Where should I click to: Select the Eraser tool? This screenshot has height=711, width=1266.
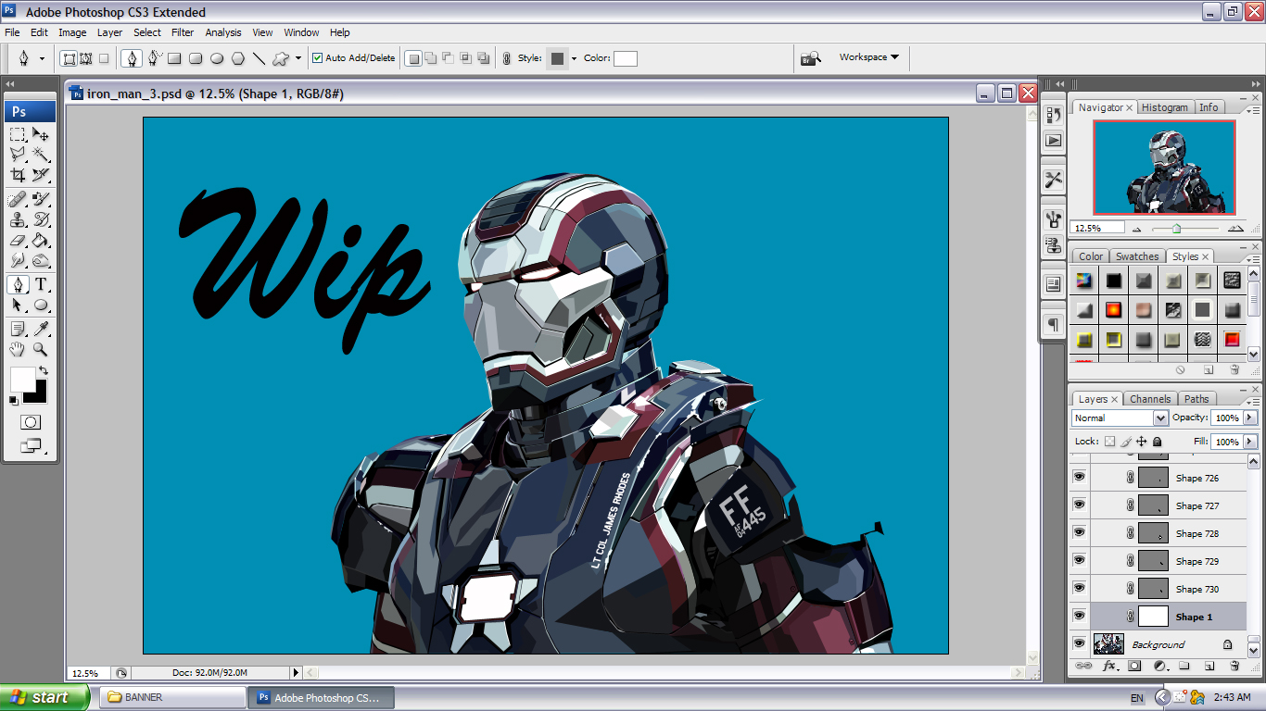click(18, 240)
